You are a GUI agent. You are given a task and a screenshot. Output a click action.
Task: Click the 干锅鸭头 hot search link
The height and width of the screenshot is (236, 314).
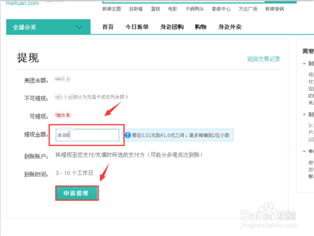click(195, 9)
